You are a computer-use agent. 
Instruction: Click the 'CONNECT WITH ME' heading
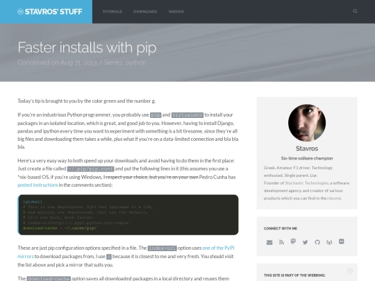tap(281, 228)
